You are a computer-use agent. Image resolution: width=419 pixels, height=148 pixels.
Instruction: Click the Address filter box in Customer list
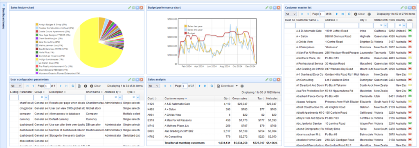[342, 25]
